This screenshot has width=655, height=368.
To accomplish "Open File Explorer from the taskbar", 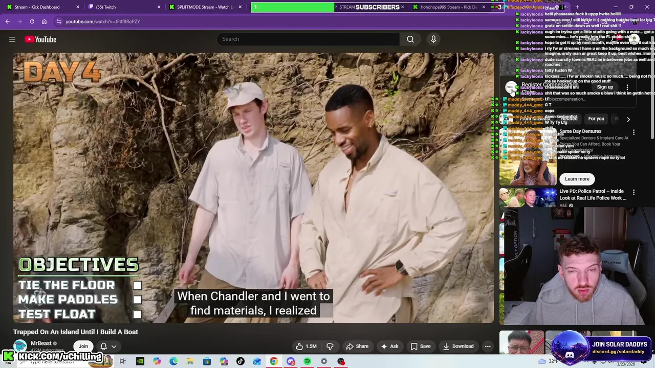I will [x=190, y=361].
